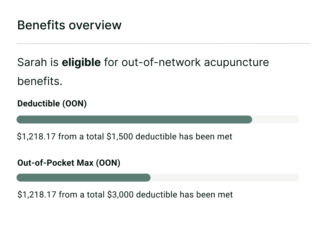Select the eligibility sentence about Sarah
Viewport: 328px width, 247px height.
click(143, 72)
